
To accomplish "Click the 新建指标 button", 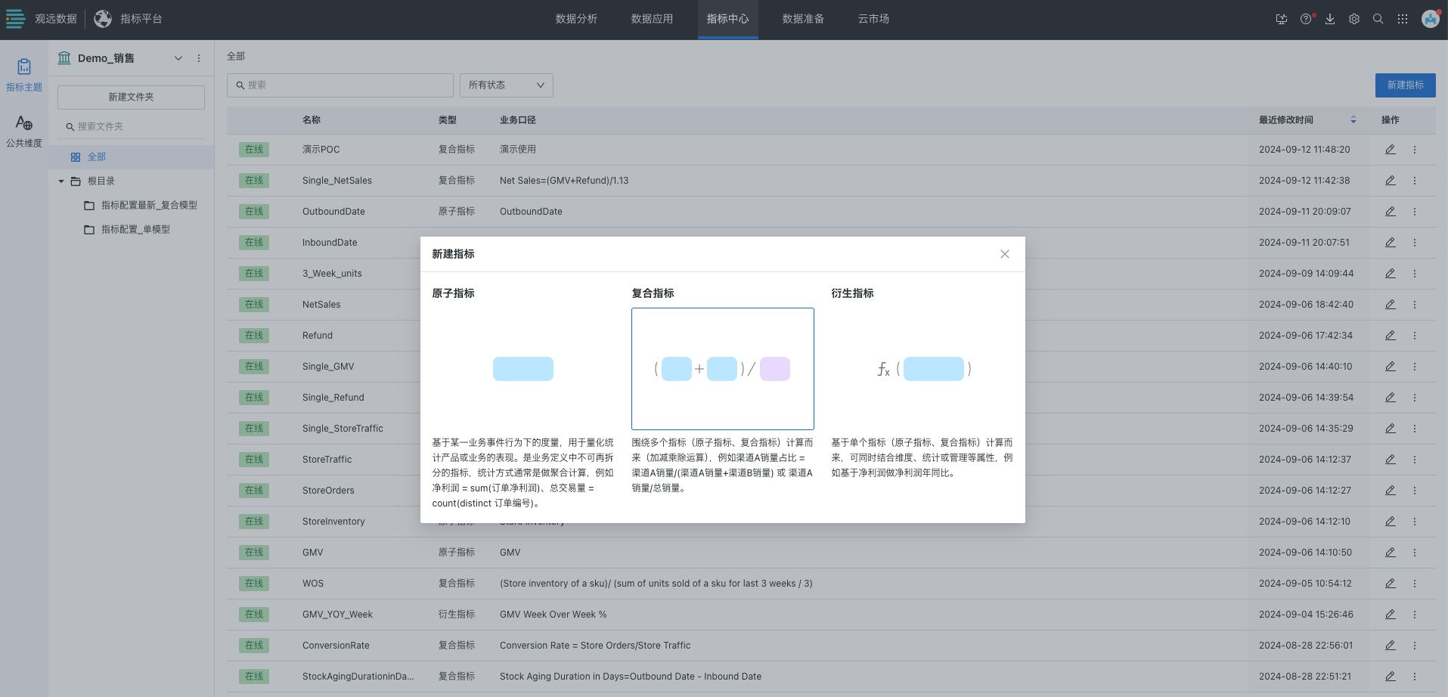I will click(x=1405, y=85).
